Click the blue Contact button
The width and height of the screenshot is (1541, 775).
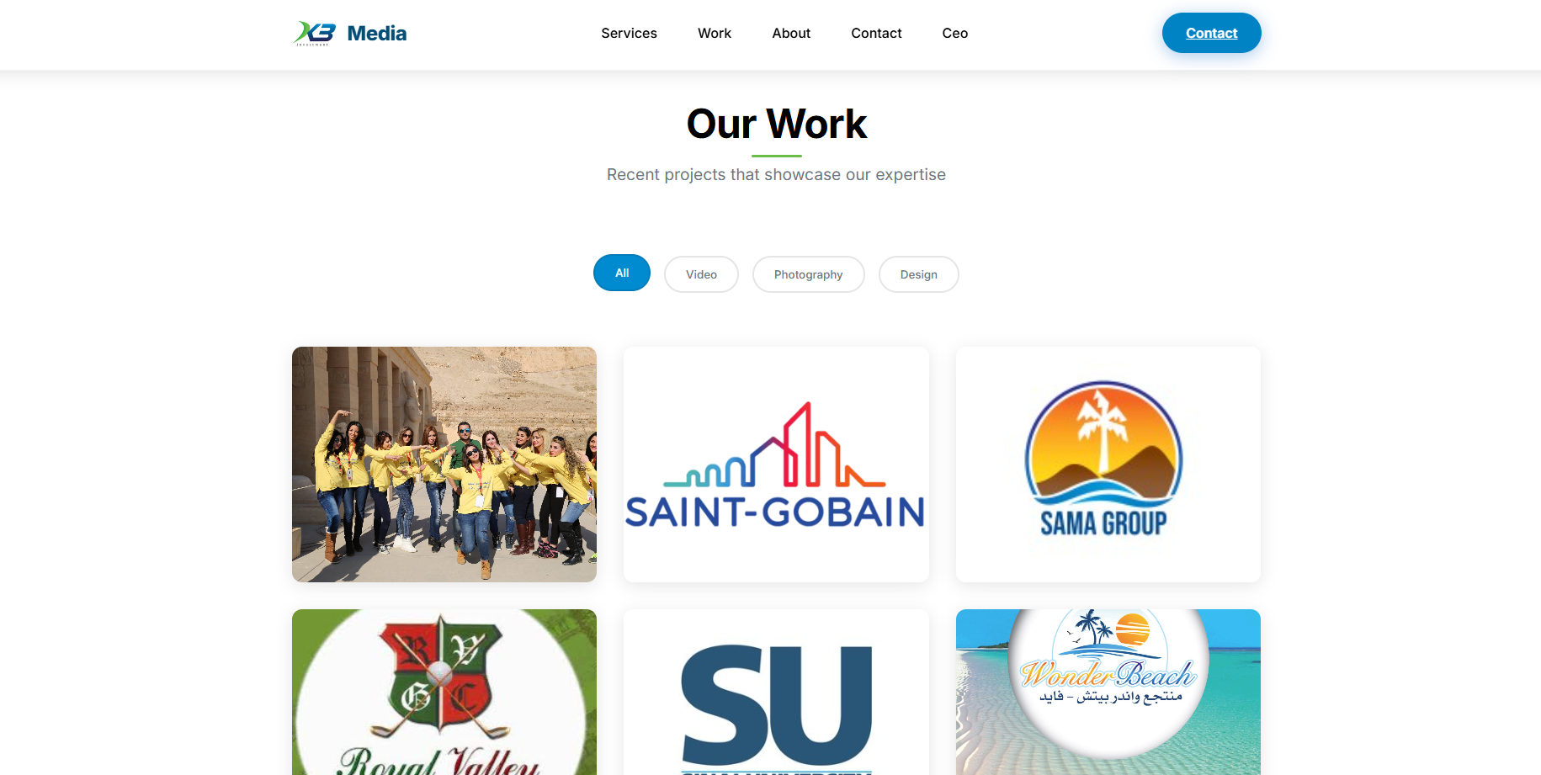coord(1211,33)
